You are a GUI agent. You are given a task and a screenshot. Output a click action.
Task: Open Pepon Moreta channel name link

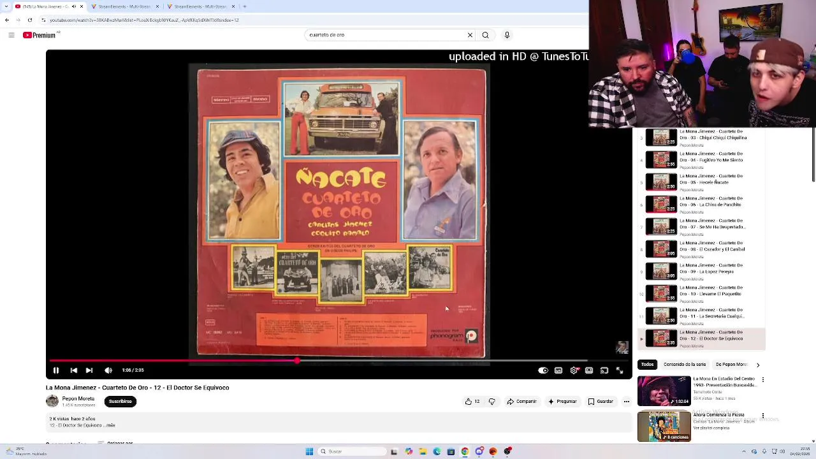[x=78, y=398]
